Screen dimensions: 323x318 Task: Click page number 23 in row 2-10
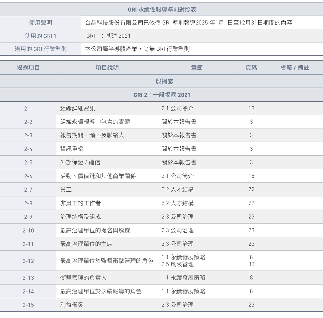click(251, 230)
